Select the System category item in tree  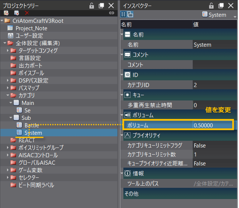(x=33, y=133)
